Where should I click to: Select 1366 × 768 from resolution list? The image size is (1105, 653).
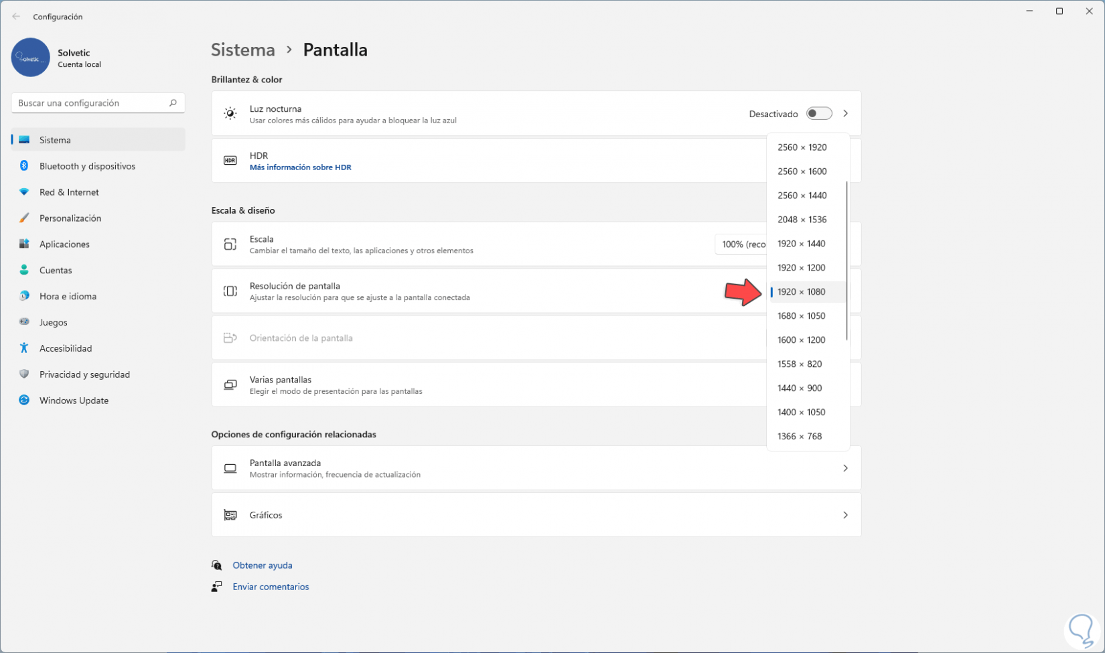[x=799, y=437]
